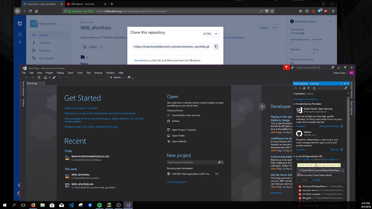Open the Add dropdown under Local Git Repositories
Viewport: 372px width, 209px height.
point(308,159)
